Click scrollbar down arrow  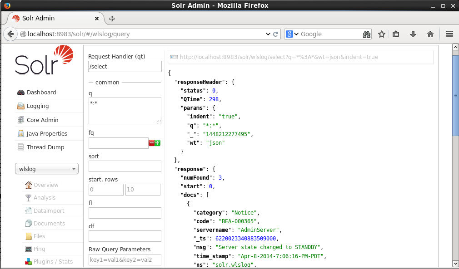[x=455, y=264]
